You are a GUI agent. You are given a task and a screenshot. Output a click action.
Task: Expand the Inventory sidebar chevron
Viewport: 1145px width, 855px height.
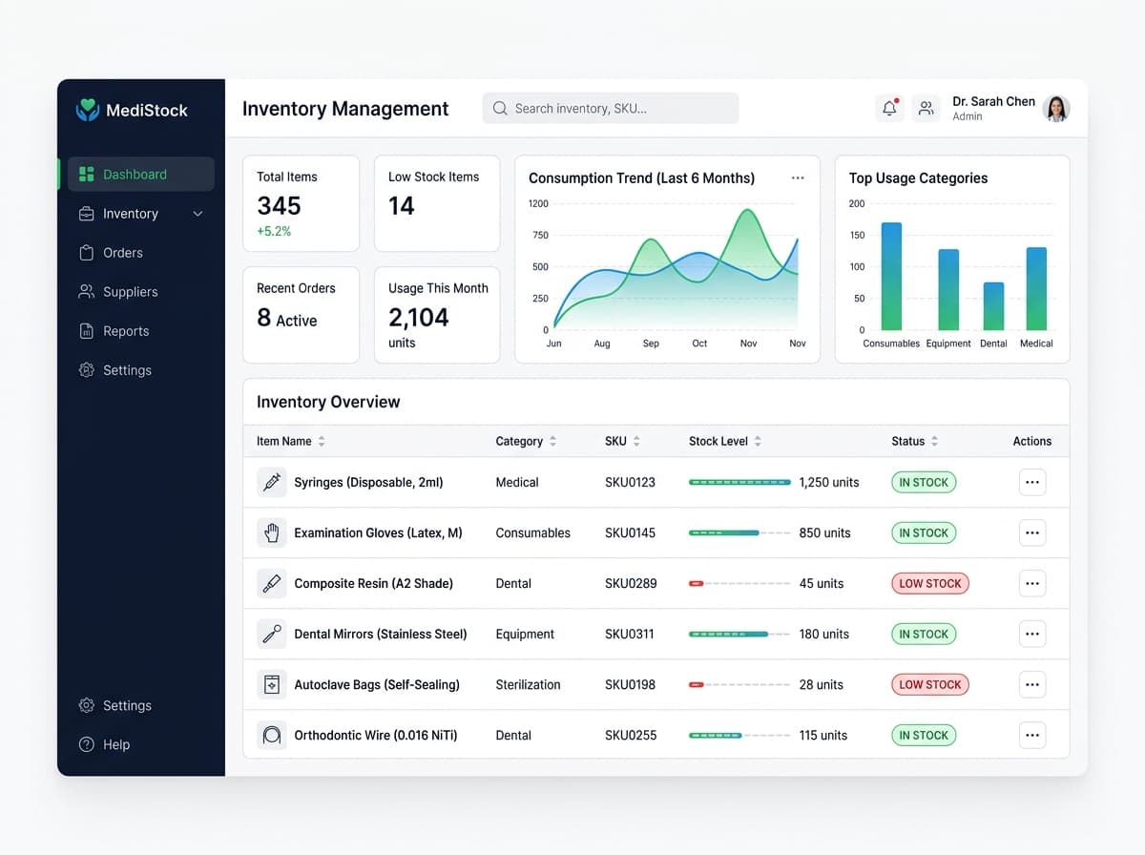tap(198, 214)
